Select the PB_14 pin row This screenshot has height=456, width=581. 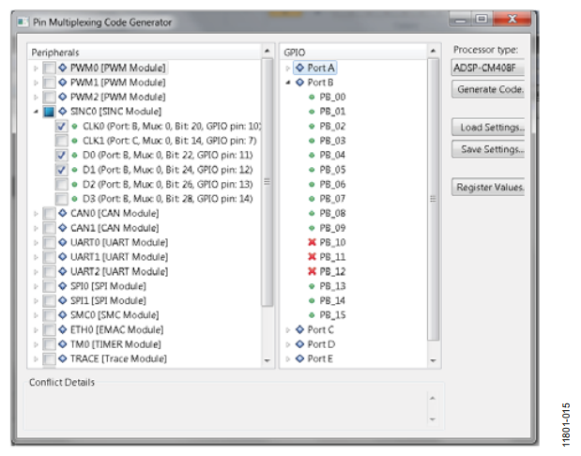point(332,300)
